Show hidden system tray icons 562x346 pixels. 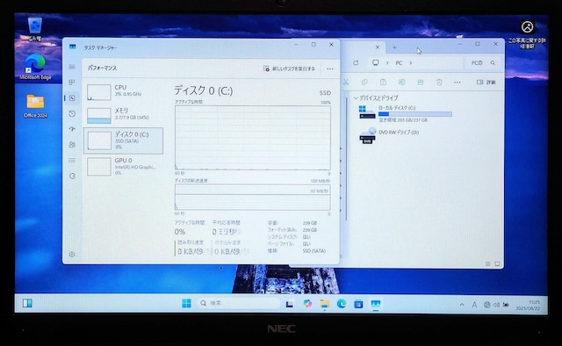(462, 305)
